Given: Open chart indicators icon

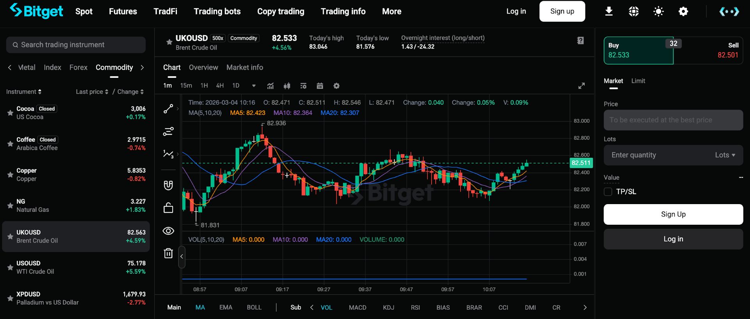Looking at the screenshot, I should (270, 86).
